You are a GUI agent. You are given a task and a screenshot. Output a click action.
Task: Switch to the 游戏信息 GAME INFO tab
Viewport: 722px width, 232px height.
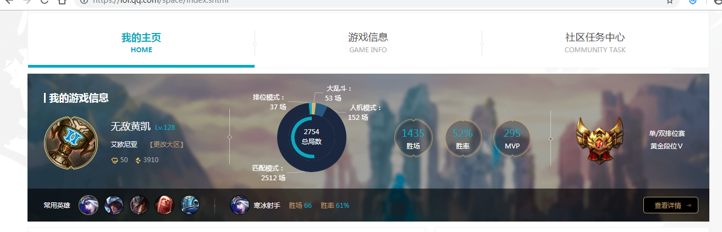[x=368, y=43]
